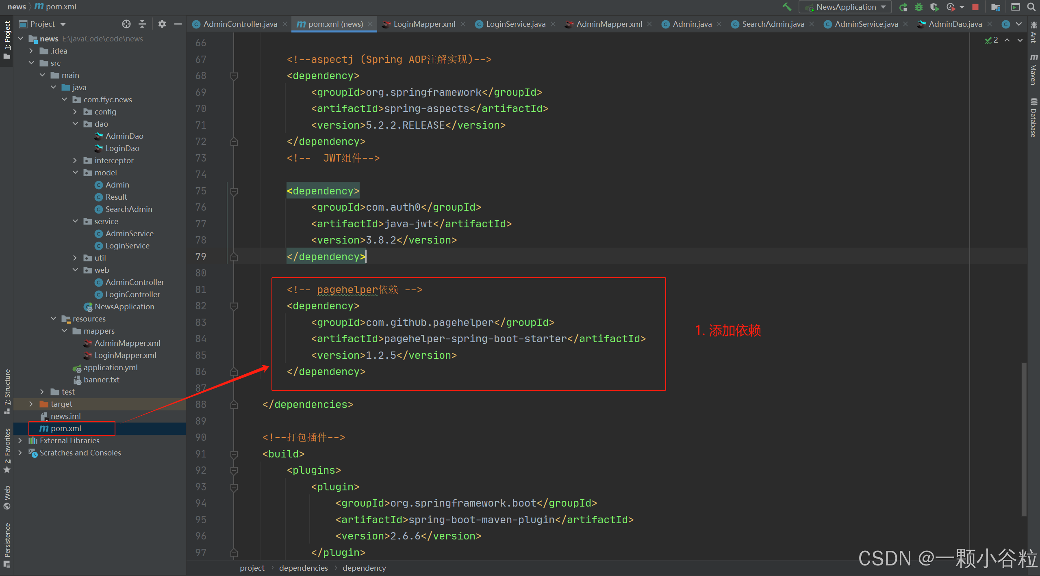Screen dimensions: 1040x576
Task: Stop the running application
Action: [x=975, y=7]
